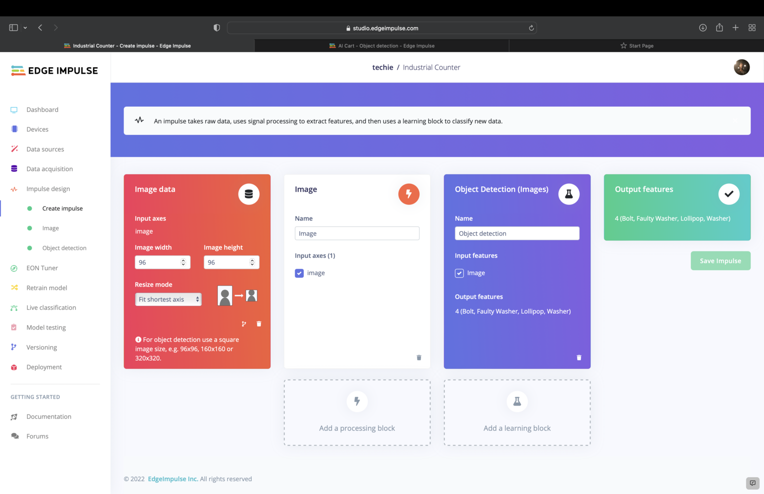The height and width of the screenshot is (494, 764).
Task: Click the Safari back arrow
Action: click(x=40, y=28)
